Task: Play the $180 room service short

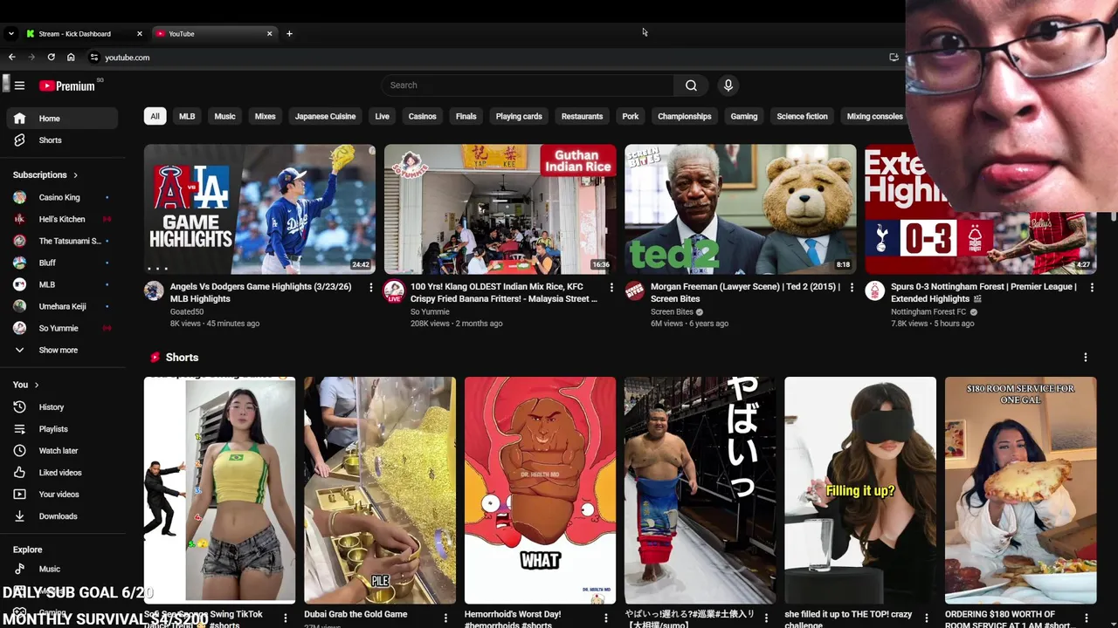Action: pyautogui.click(x=1020, y=490)
